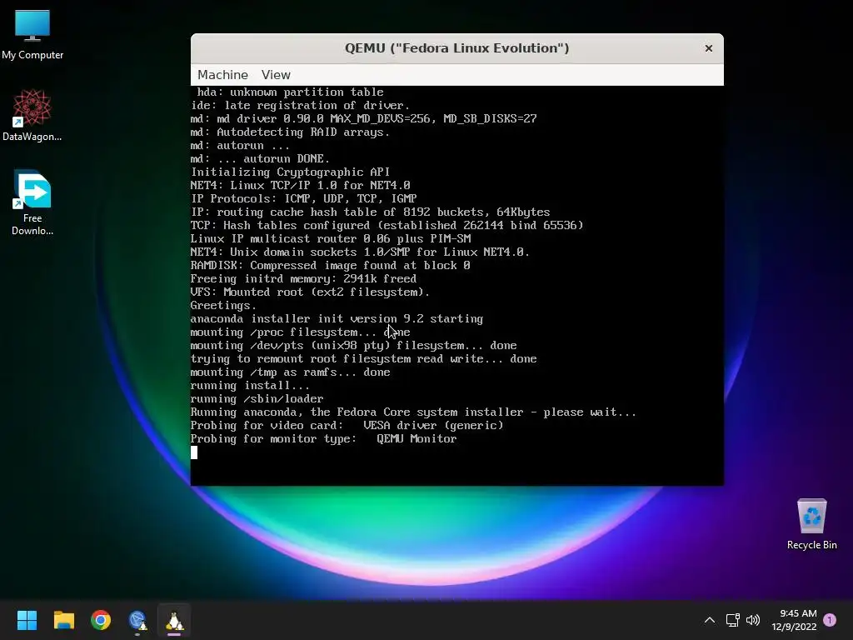The image size is (853, 640).
Task: Click the blinking cursor block in console
Action: pos(194,452)
